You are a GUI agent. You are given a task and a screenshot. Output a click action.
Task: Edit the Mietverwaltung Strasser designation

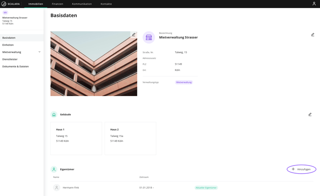pos(313,35)
